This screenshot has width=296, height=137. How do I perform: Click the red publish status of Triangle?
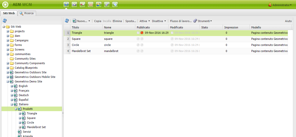click(142, 33)
